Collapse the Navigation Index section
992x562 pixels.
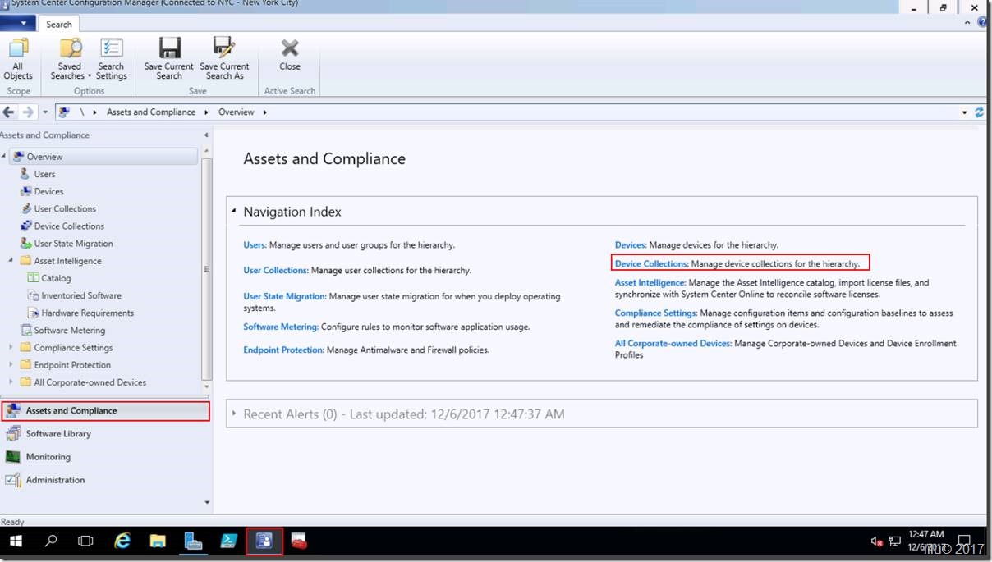point(234,212)
